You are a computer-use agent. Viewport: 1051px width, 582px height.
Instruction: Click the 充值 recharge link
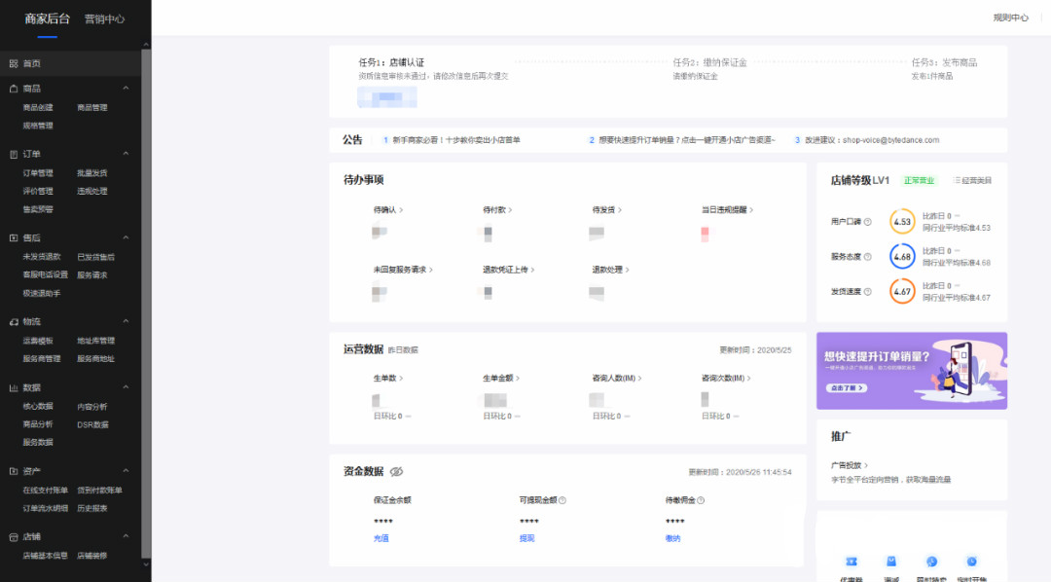[381, 537]
